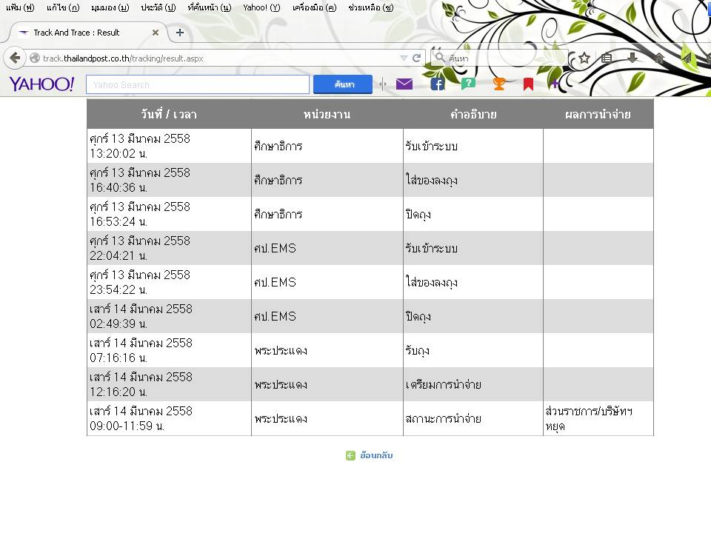Screen dimensions: 711x533
Task: Open the orange trophy icon
Action: (x=498, y=84)
